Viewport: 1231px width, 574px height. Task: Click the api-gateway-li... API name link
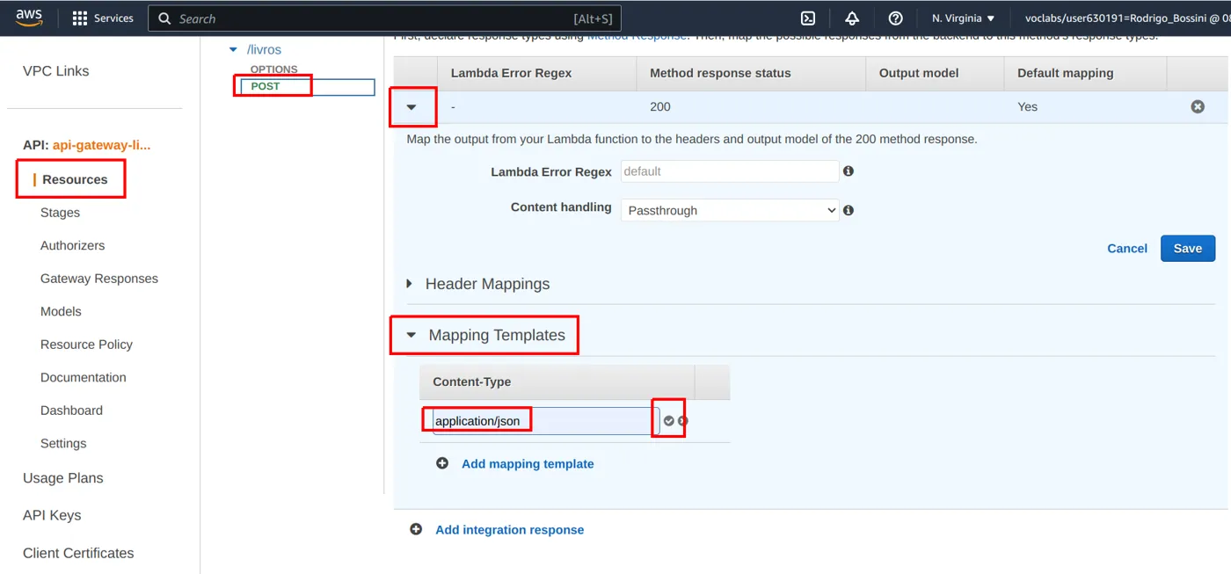[x=102, y=145]
